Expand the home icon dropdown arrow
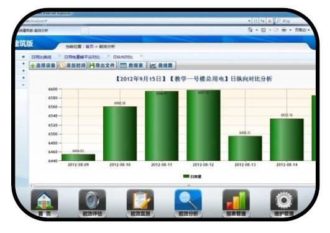Image resolution: width=330 pixels, height=233 pixels. [x=257, y=30]
